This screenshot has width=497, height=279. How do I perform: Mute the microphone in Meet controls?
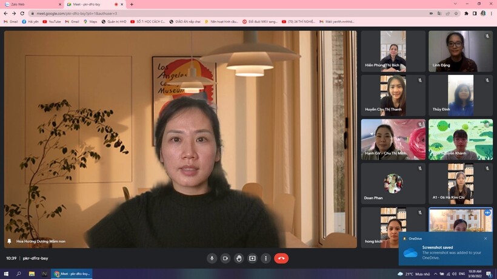coord(212,258)
